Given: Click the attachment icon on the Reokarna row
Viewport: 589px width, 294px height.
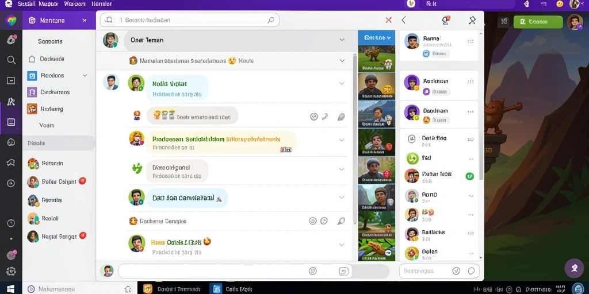Looking at the screenshot, I should coord(341,221).
